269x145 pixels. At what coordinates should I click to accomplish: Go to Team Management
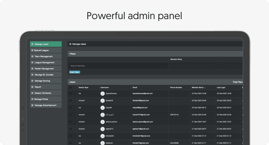tap(46, 56)
